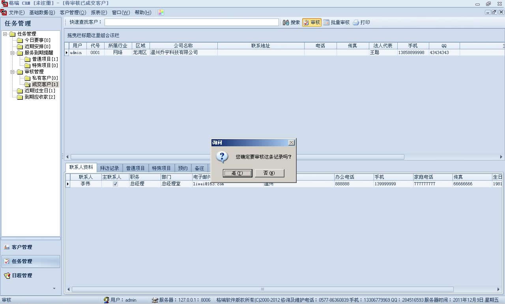Viewport: 505px width, 304px height.
Task: Click the colorful icon after the 帮助 menu
Action: click(161, 12)
